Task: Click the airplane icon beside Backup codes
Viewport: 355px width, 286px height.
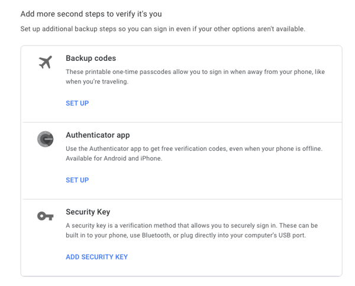Action: pos(46,62)
